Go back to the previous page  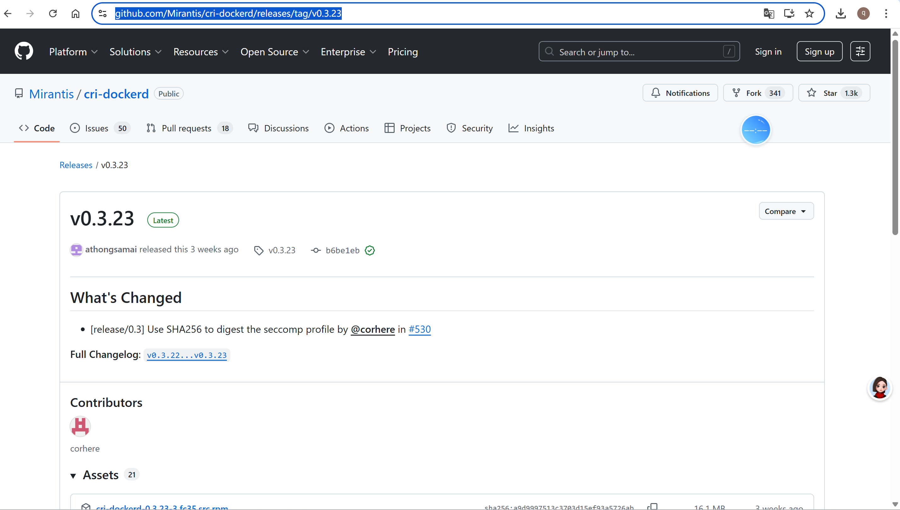pos(8,14)
